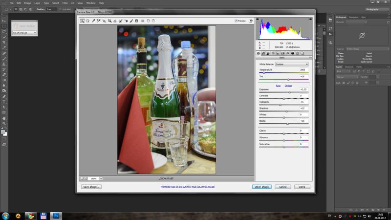The width and height of the screenshot is (391, 220).
Task: Select the Graduated Filter tool
Action: pyautogui.click(x=136, y=21)
